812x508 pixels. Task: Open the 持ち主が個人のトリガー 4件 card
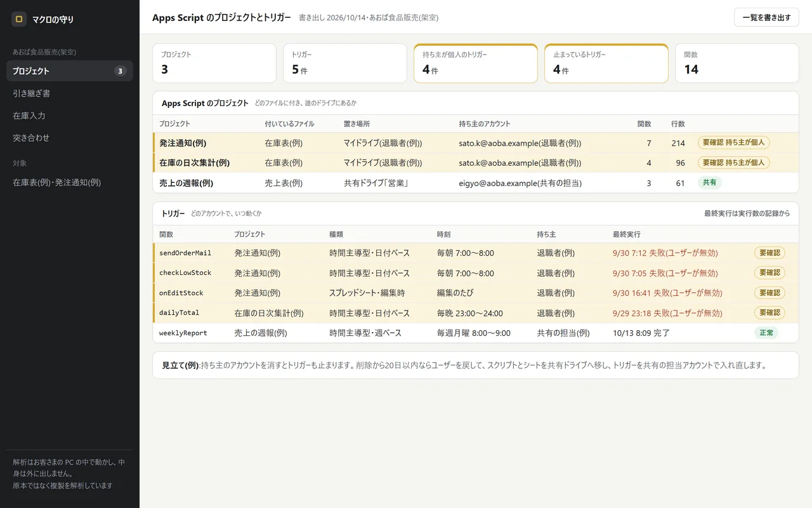click(476, 63)
